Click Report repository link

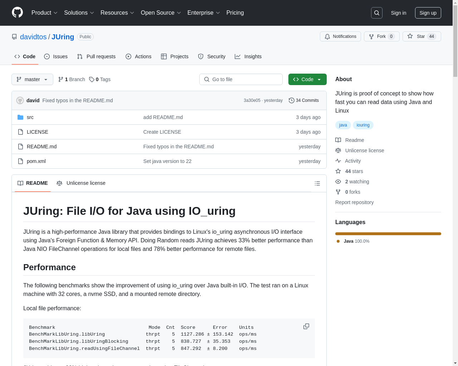pyautogui.click(x=354, y=202)
